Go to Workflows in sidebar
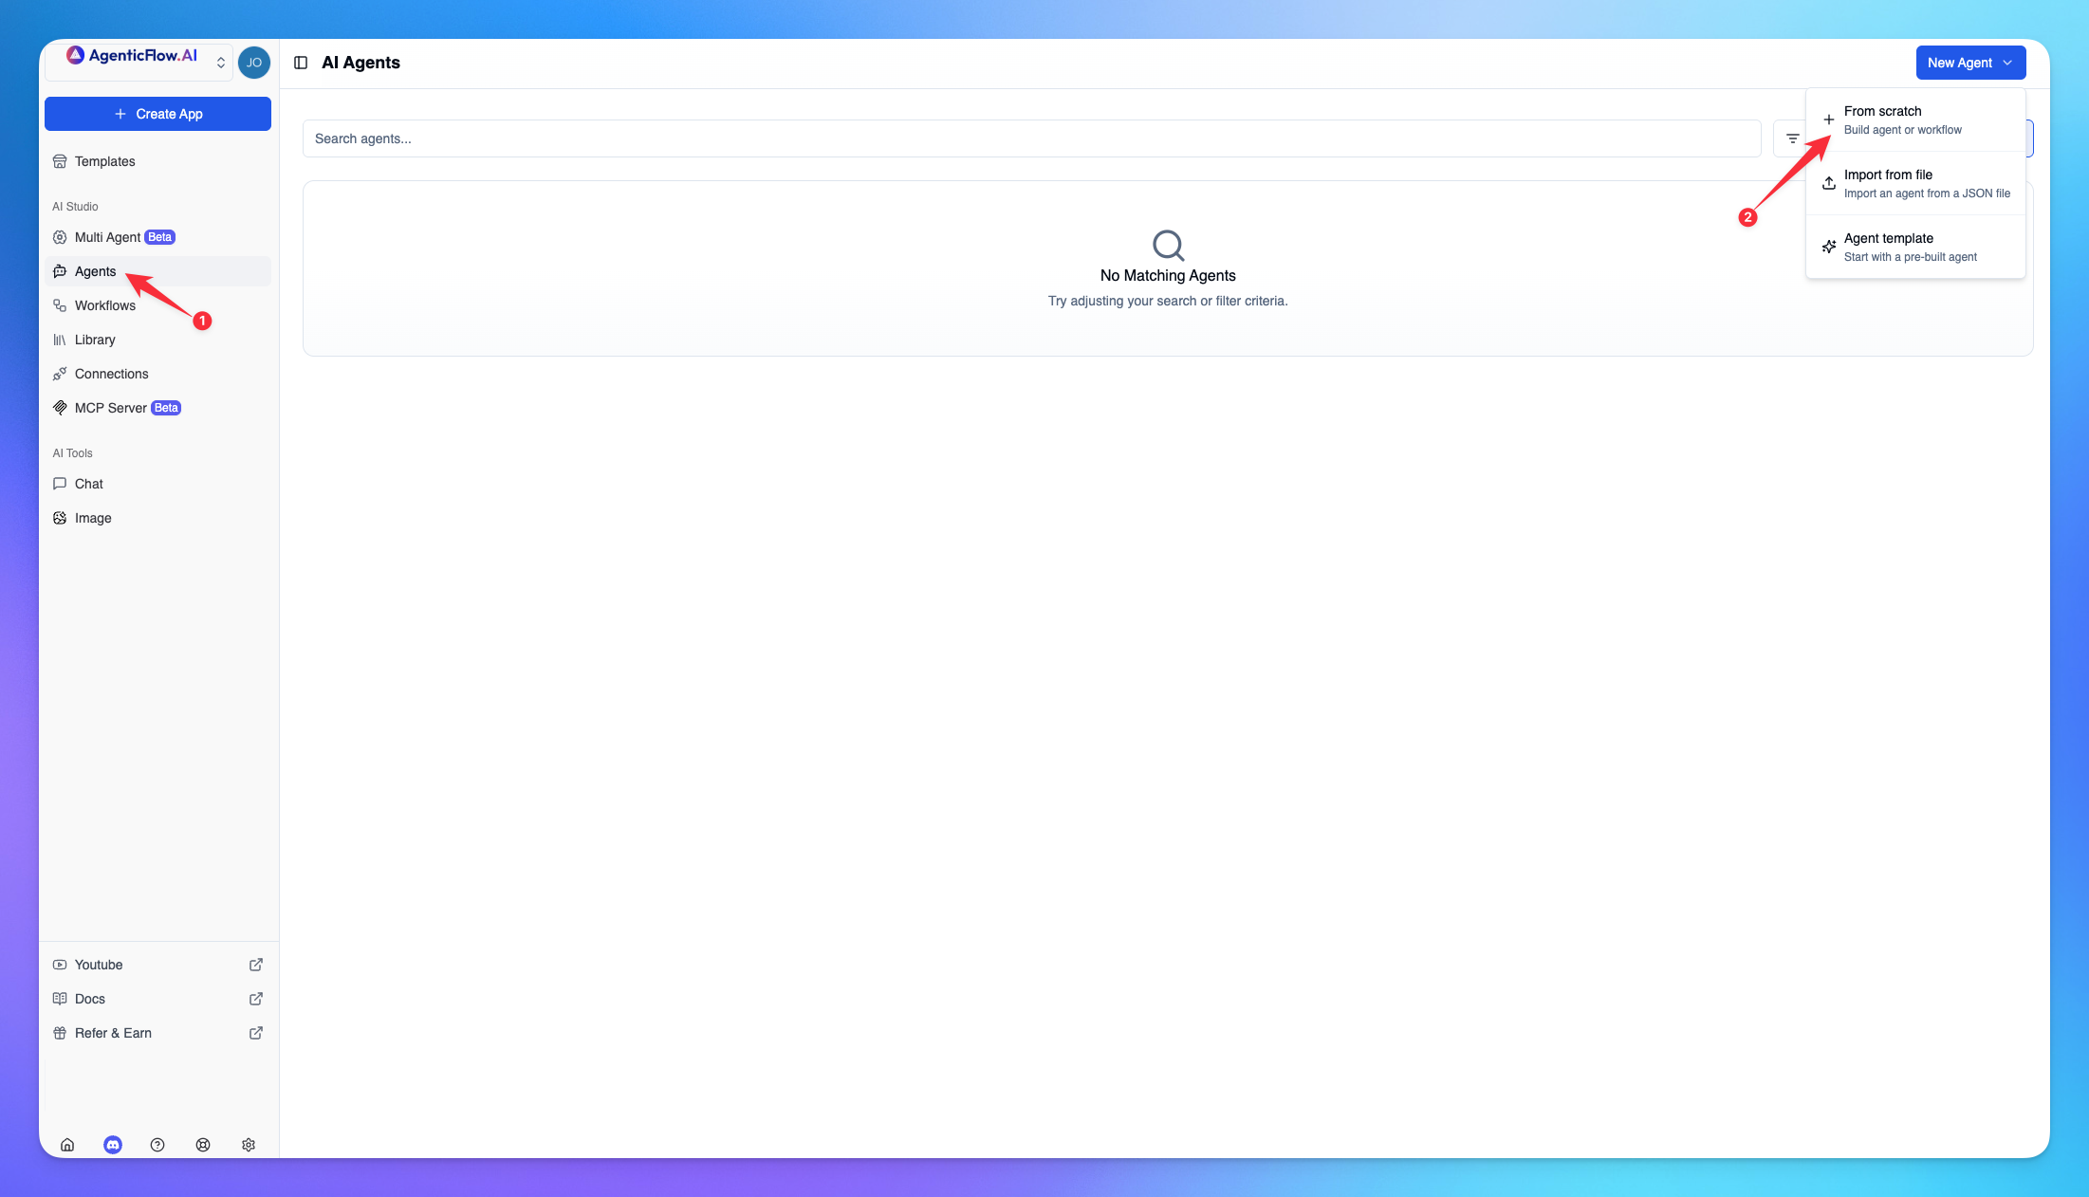 click(105, 305)
